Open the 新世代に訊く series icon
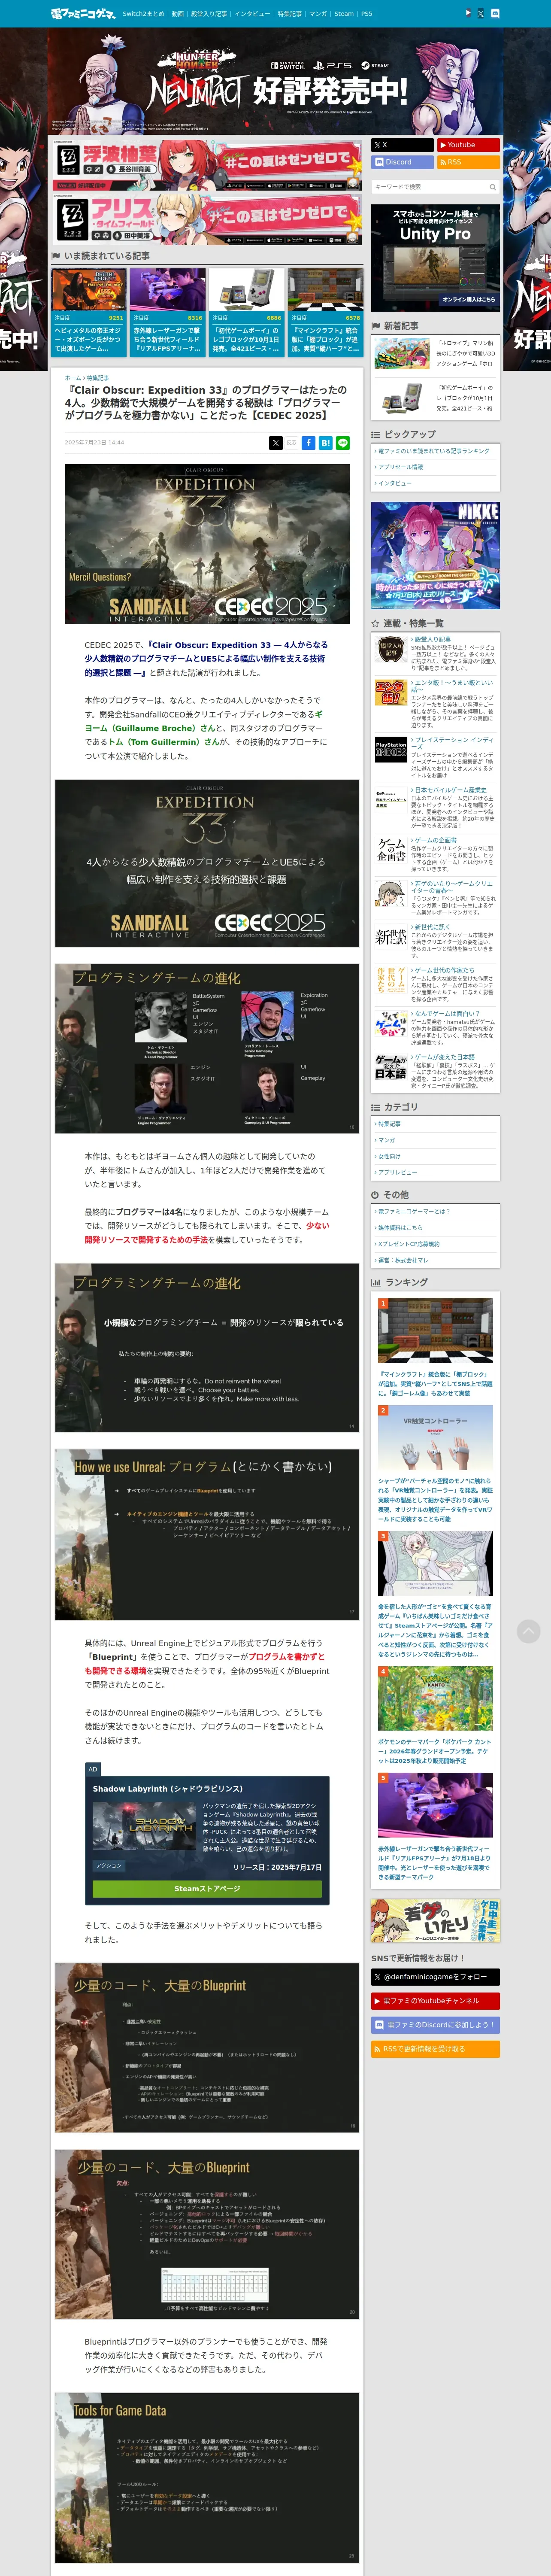 point(391,936)
